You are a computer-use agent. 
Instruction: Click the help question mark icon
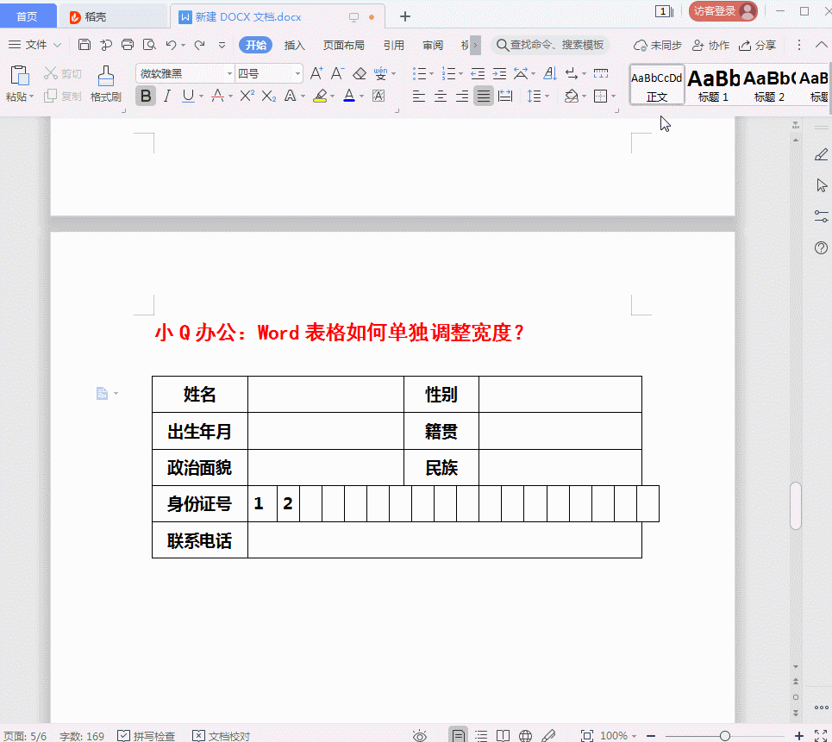[821, 247]
